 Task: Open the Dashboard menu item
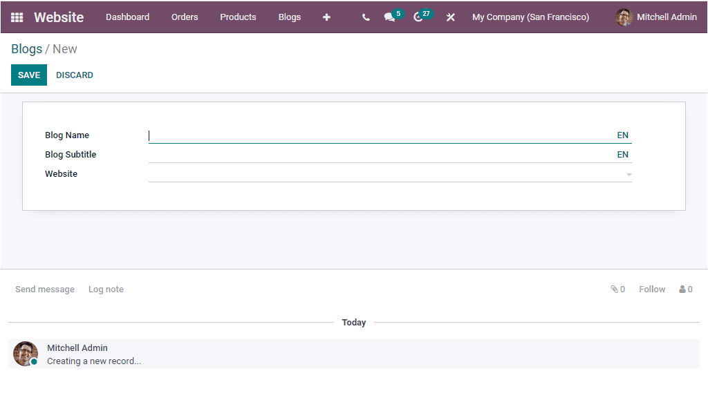tap(127, 17)
